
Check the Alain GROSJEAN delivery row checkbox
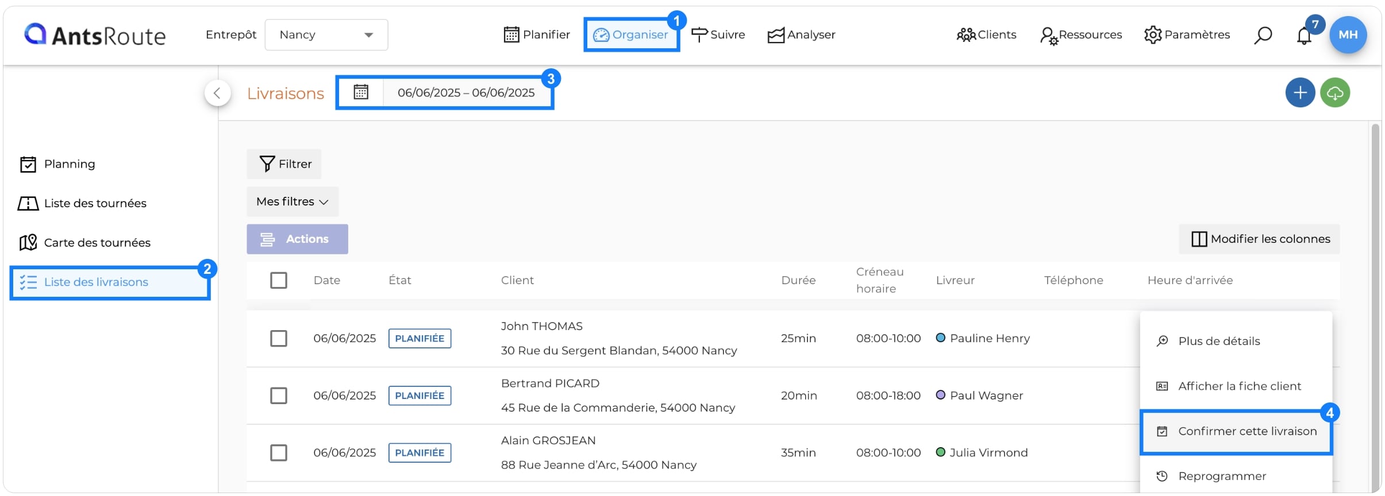click(x=279, y=453)
